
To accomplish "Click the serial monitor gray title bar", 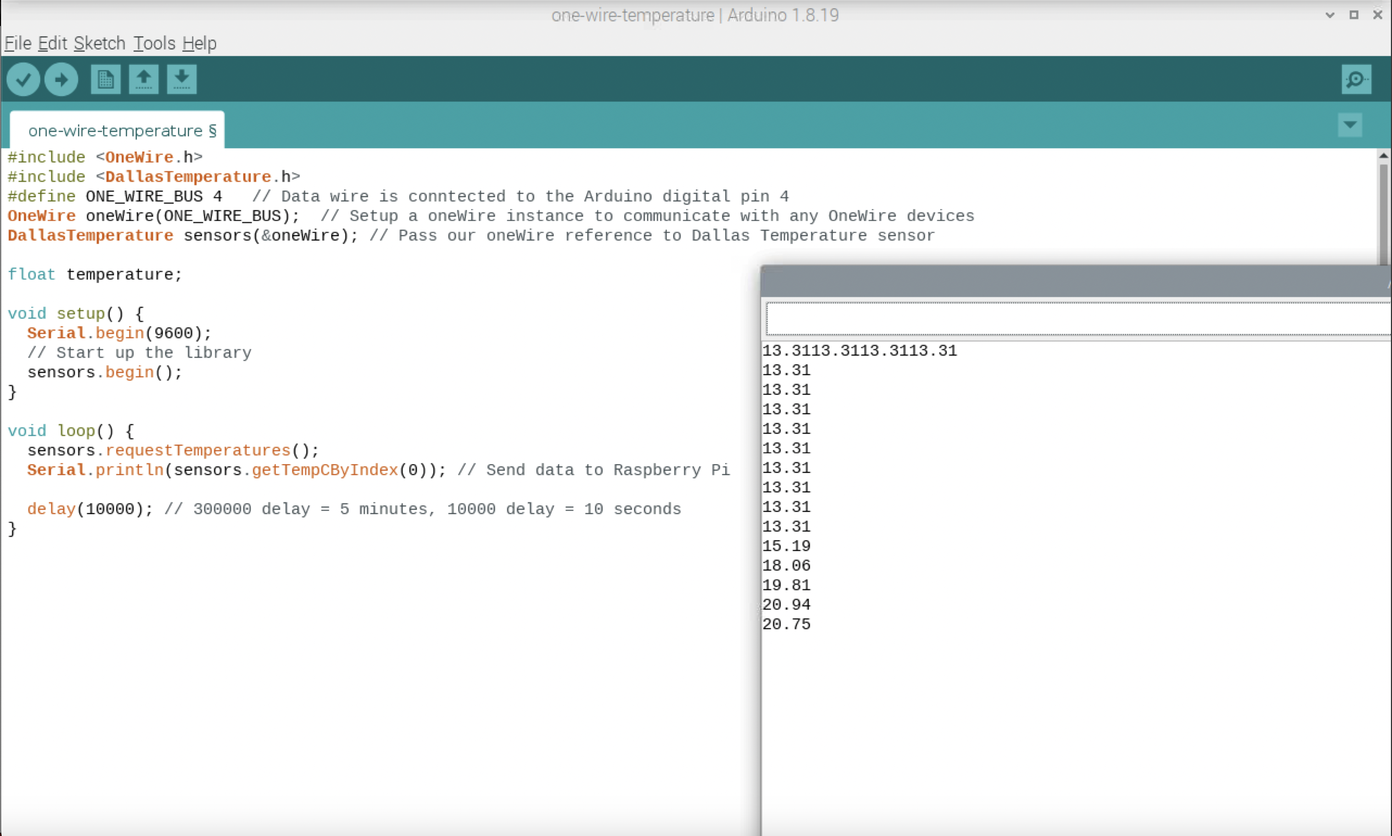I will click(1070, 281).
